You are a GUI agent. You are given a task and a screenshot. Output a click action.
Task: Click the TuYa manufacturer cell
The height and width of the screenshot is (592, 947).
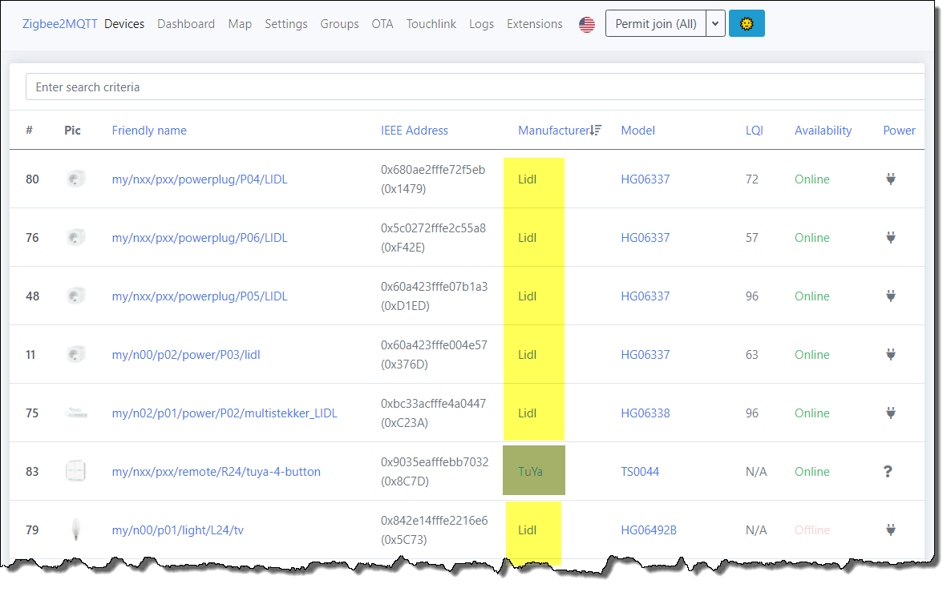point(530,472)
